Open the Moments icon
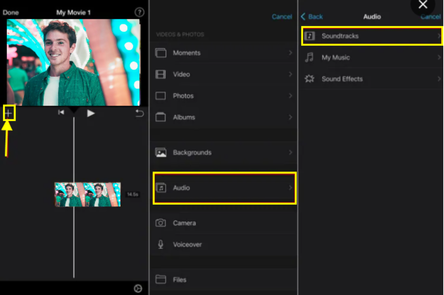Screen dimensions: 444x295 [161, 53]
